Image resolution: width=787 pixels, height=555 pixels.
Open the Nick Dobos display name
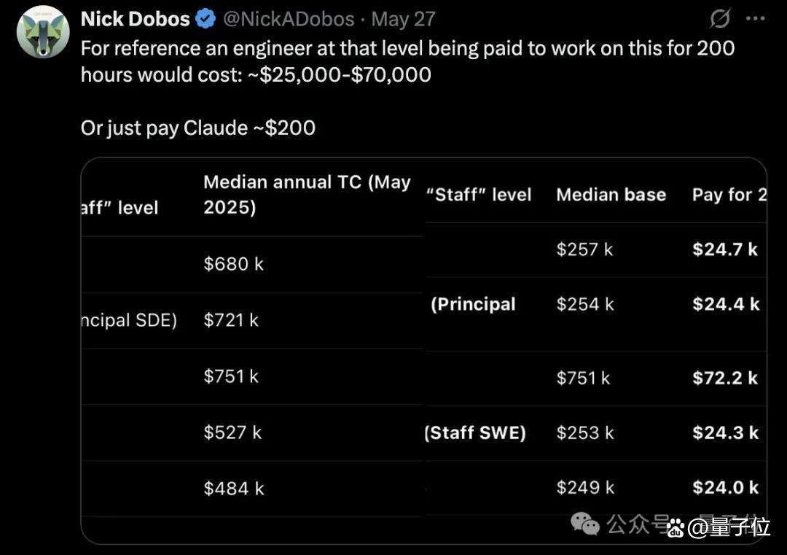tap(135, 19)
